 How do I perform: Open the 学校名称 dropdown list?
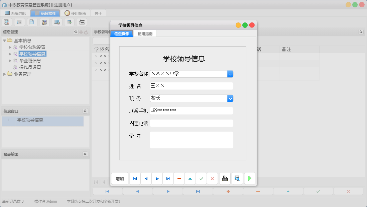tap(230, 74)
